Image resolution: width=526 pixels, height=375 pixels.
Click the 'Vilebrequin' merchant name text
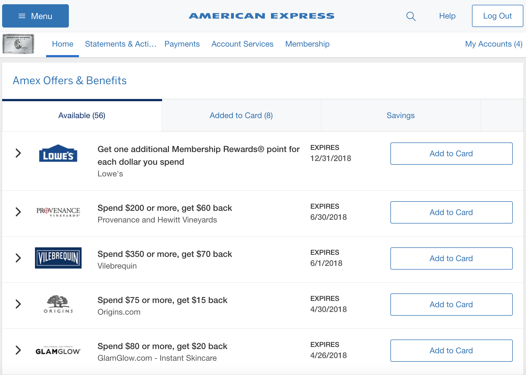[x=117, y=266]
